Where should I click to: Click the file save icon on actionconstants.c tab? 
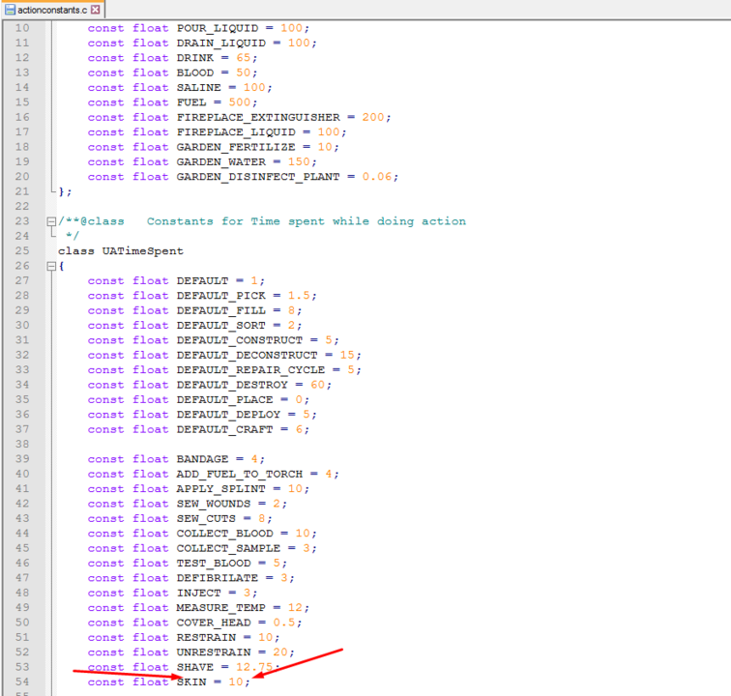(11, 10)
